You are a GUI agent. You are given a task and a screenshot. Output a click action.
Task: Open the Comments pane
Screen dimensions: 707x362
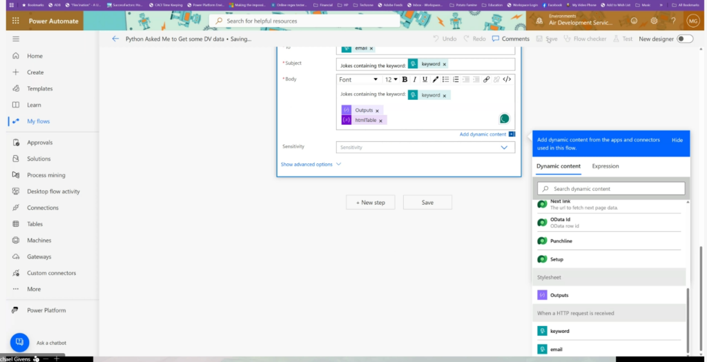click(x=510, y=39)
